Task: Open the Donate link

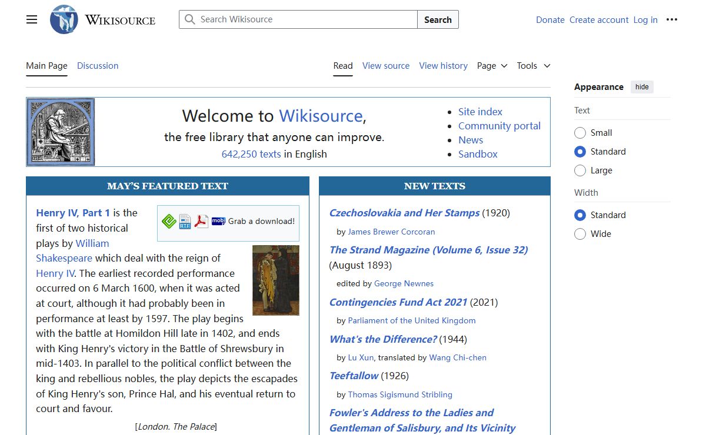Action: coord(550,20)
